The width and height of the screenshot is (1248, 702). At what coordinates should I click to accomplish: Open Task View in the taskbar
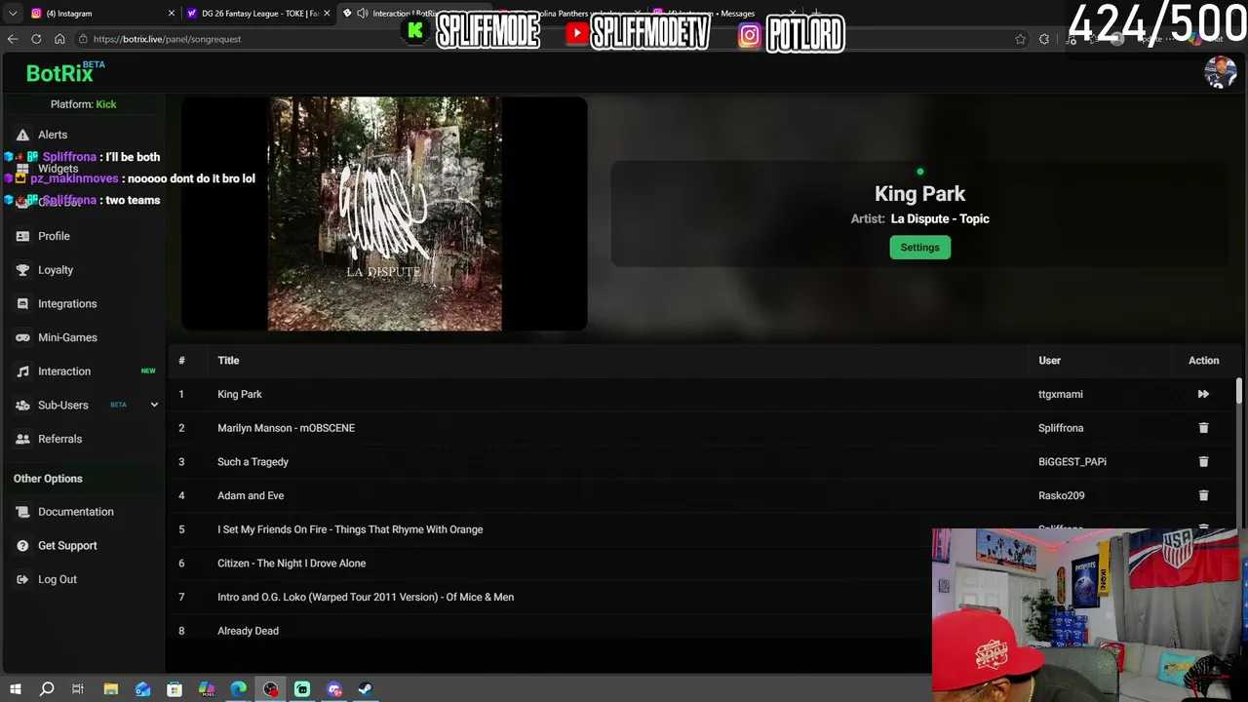coord(78,689)
